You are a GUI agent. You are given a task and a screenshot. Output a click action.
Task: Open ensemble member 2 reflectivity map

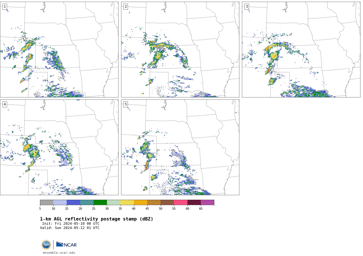click(180, 49)
